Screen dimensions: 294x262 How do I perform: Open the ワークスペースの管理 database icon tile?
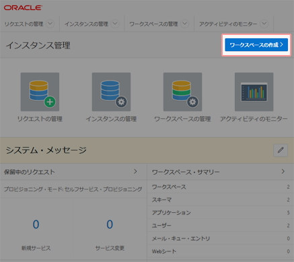click(182, 92)
